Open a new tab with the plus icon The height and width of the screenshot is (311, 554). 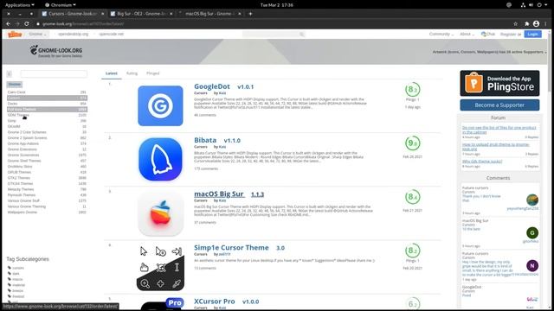pyautogui.click(x=250, y=14)
